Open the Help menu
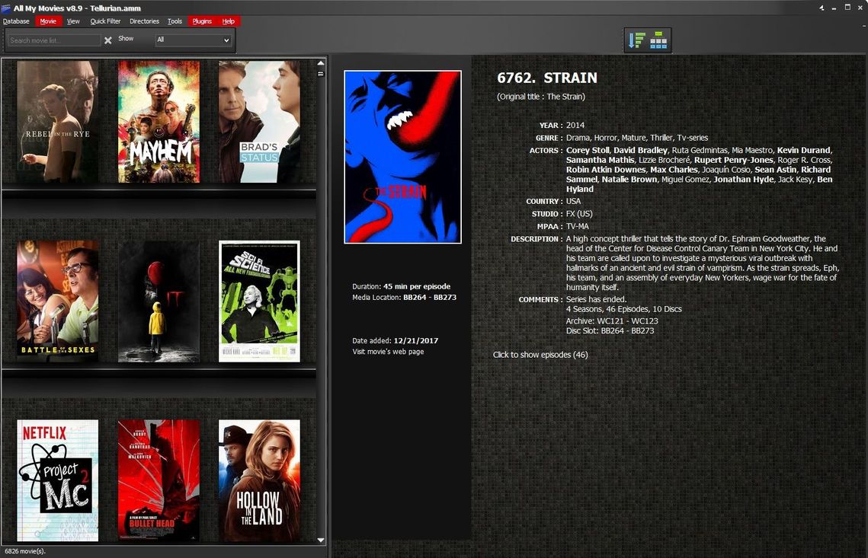The image size is (868, 558). tap(229, 21)
